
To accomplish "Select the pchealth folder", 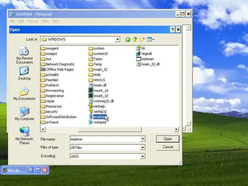I will point(50,75).
